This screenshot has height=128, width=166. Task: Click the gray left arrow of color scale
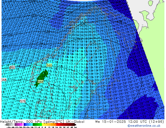[x=6, y=125]
